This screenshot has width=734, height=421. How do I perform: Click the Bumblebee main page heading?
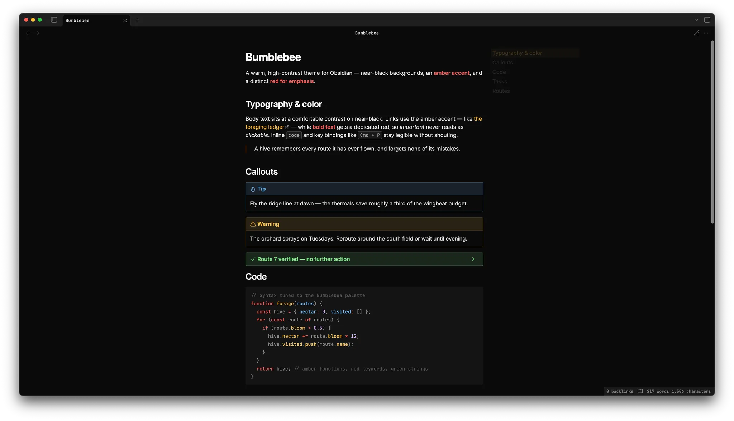(273, 57)
